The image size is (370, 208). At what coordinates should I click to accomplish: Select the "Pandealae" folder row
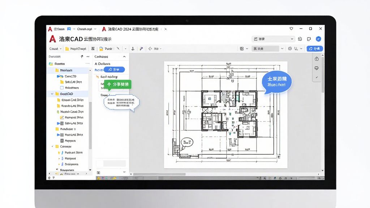click(x=68, y=129)
